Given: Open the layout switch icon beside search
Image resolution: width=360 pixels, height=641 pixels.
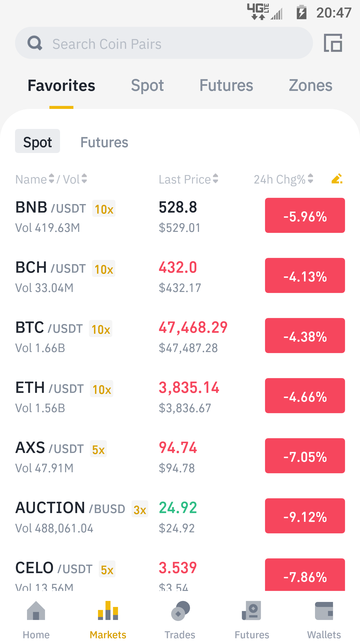Looking at the screenshot, I should (333, 43).
